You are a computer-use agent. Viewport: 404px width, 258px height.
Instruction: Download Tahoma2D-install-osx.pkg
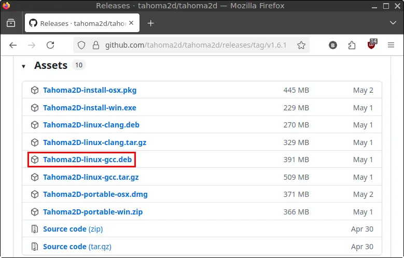pyautogui.click(x=90, y=90)
